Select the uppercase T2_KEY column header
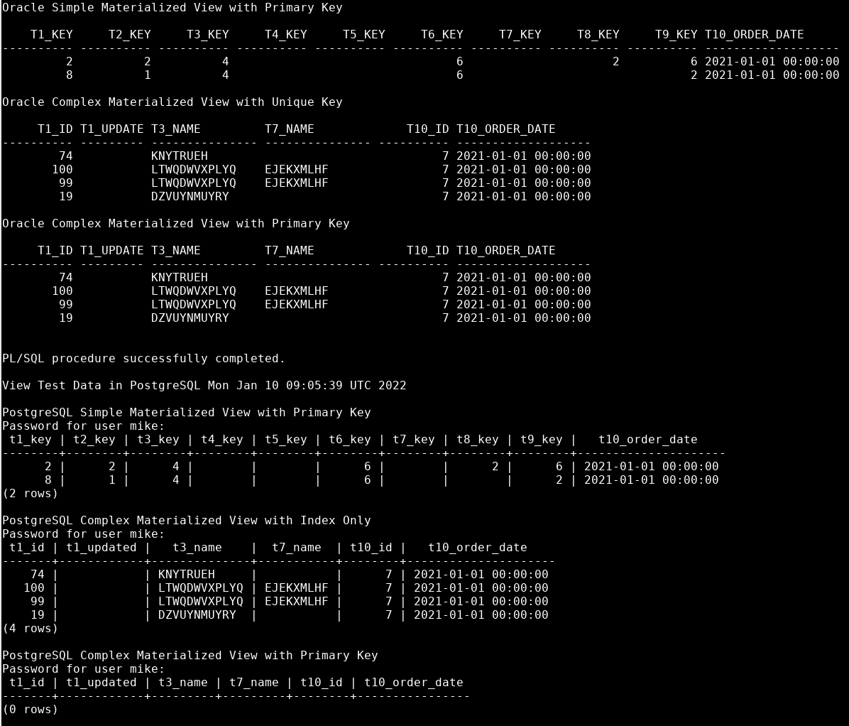Viewport: 849px width, 726px height. click(129, 35)
